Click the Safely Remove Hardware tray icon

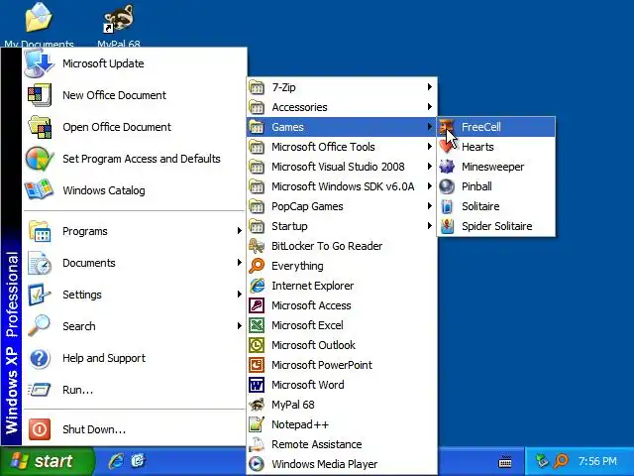[x=542, y=461]
